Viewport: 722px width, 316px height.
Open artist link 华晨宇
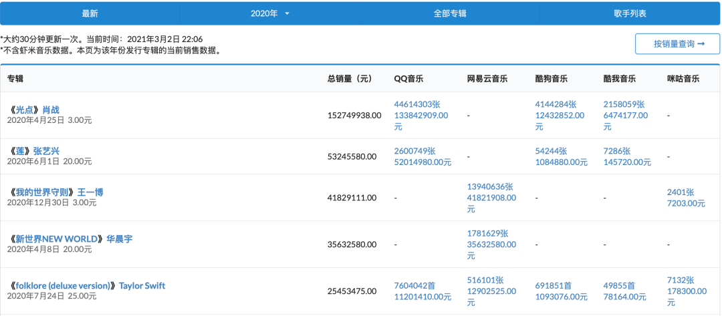120,239
